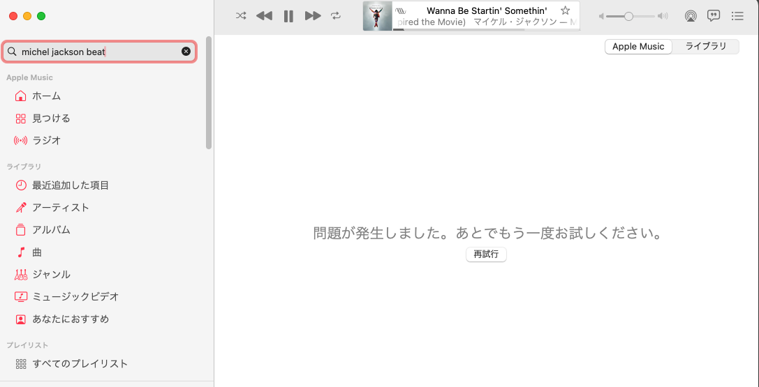
Task: Open the Up Next queue list
Action: coord(737,16)
